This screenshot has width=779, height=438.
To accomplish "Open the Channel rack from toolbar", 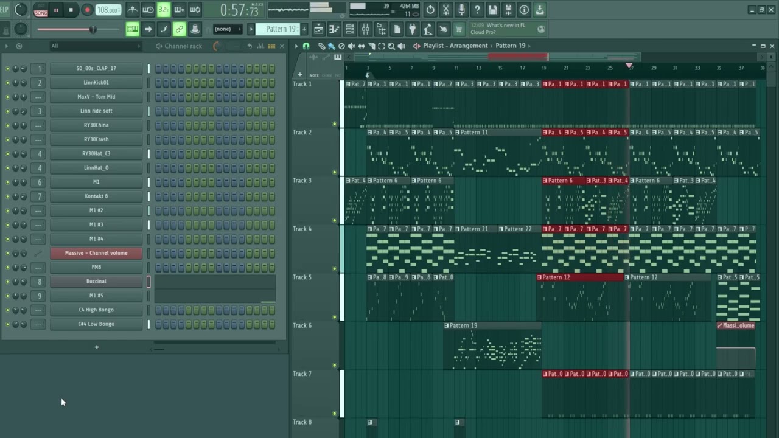I will pyautogui.click(x=350, y=29).
